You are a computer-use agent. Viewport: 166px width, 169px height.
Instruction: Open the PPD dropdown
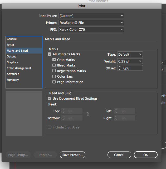(91, 29)
